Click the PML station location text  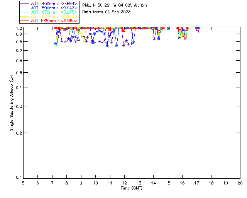pos(115,5)
